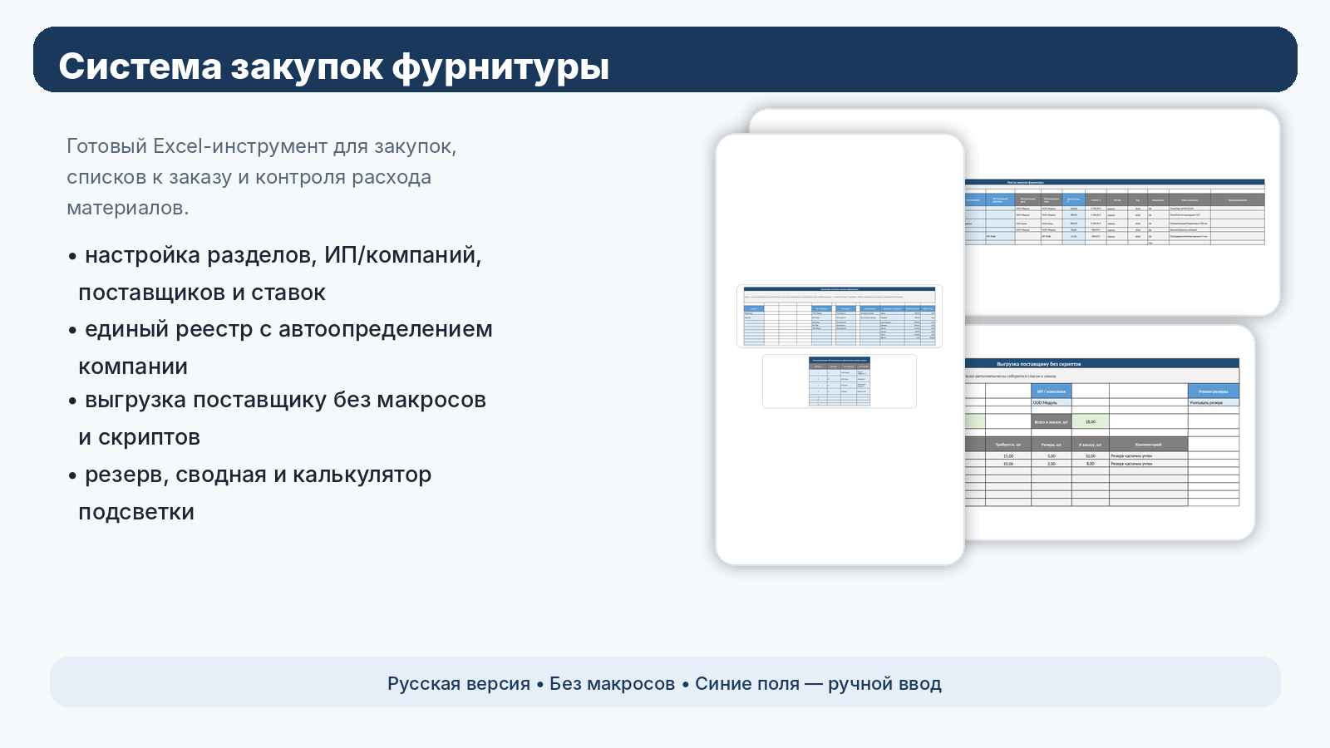The height and width of the screenshot is (748, 1330).
Task: Open the settings sheet thumbnail in the front card
Action: pos(840,316)
